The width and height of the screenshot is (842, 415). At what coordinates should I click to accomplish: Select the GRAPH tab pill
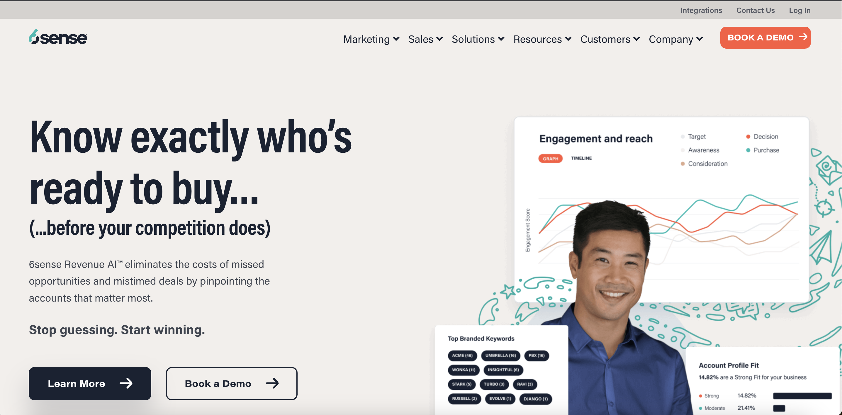[x=551, y=159]
